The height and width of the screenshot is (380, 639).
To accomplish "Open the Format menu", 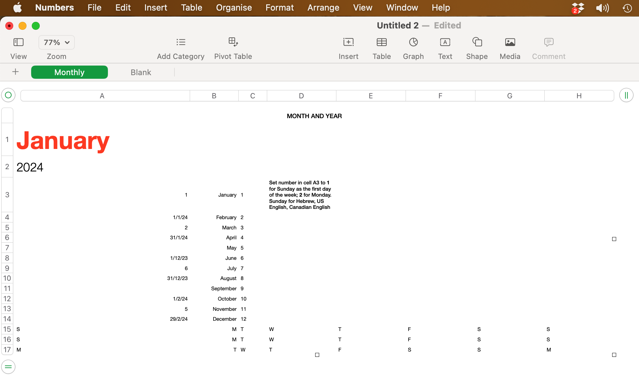I will tap(279, 7).
